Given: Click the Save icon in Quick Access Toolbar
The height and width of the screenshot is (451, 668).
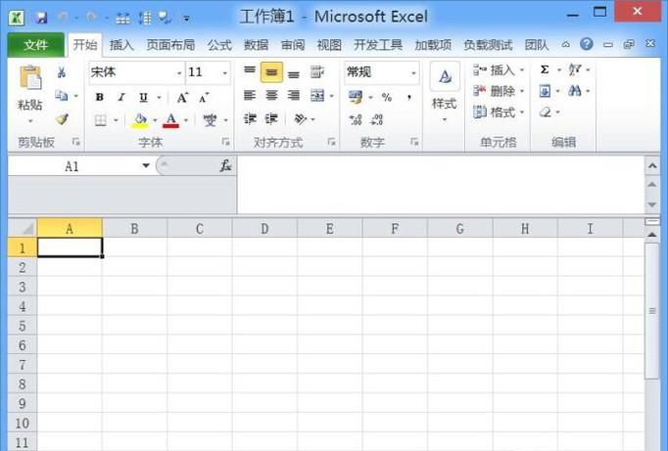Looking at the screenshot, I should 41,18.
